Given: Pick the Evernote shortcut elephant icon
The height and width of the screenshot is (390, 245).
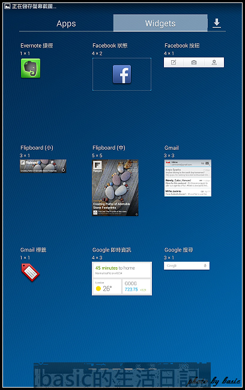Looking at the screenshot, I should click(x=31, y=68).
